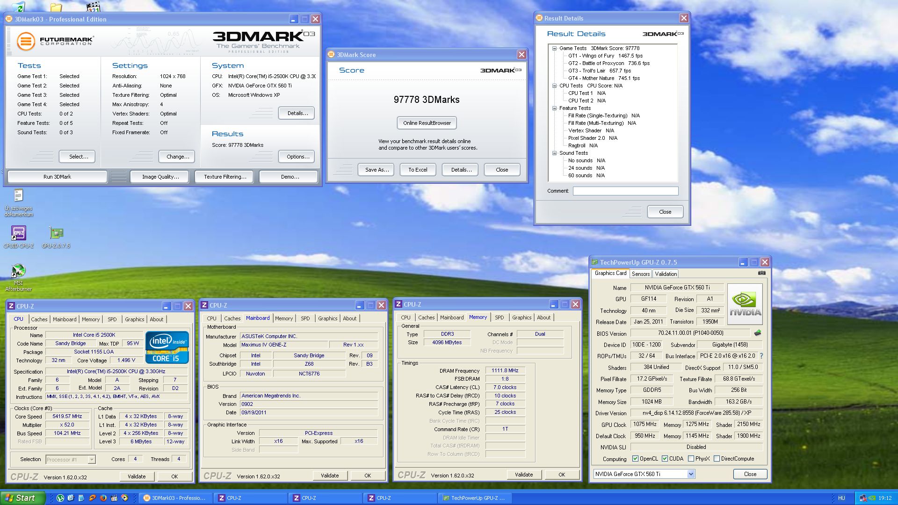The width and height of the screenshot is (898, 505).
Task: Click the Bus Interface question mark help icon
Action: pyautogui.click(x=761, y=356)
